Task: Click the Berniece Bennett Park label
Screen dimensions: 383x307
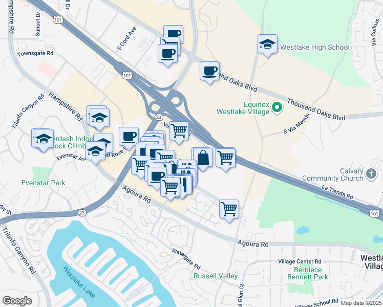Action: pos(308,273)
